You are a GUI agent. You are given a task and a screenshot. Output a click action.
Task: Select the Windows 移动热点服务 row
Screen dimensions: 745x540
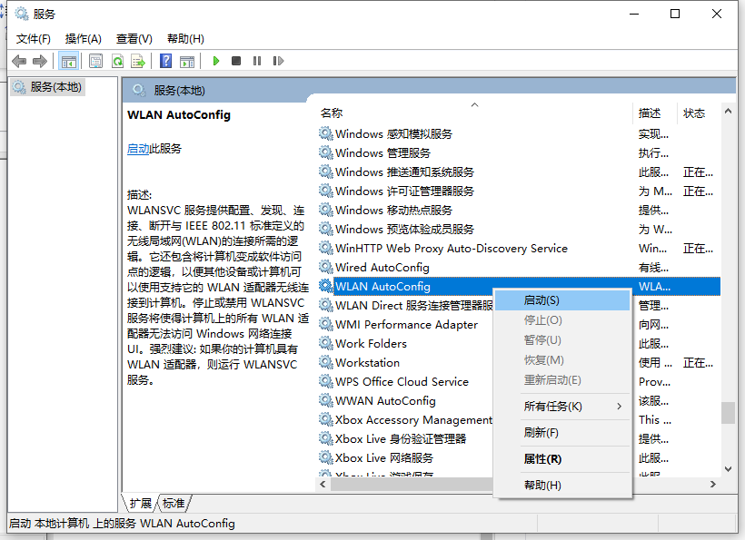[x=518, y=211]
